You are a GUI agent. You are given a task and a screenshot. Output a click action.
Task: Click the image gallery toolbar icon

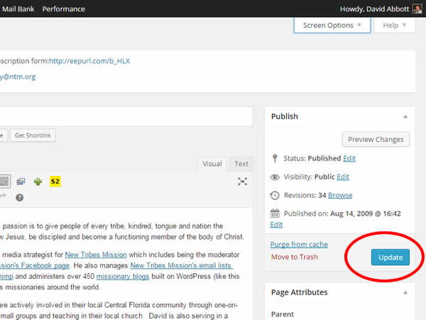21,182
